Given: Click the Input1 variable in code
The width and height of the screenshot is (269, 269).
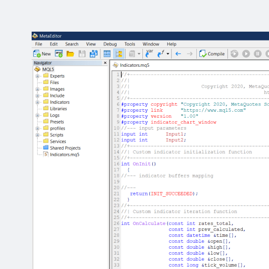Looking at the screenshot, I should (x=175, y=134).
